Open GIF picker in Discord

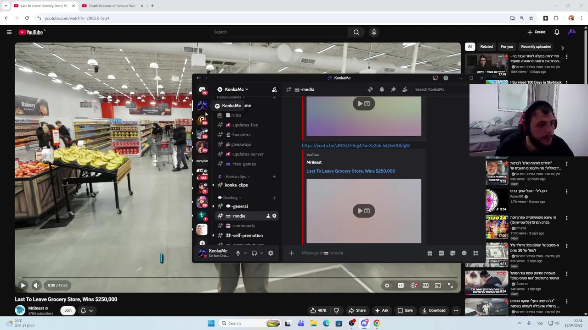point(441,253)
